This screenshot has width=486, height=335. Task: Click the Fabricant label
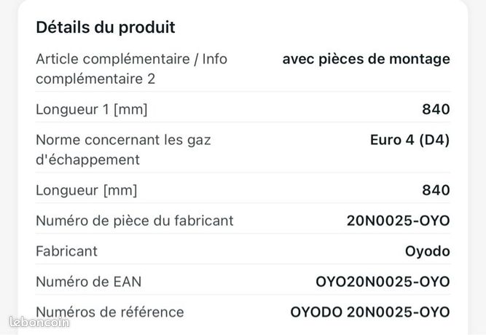point(66,251)
